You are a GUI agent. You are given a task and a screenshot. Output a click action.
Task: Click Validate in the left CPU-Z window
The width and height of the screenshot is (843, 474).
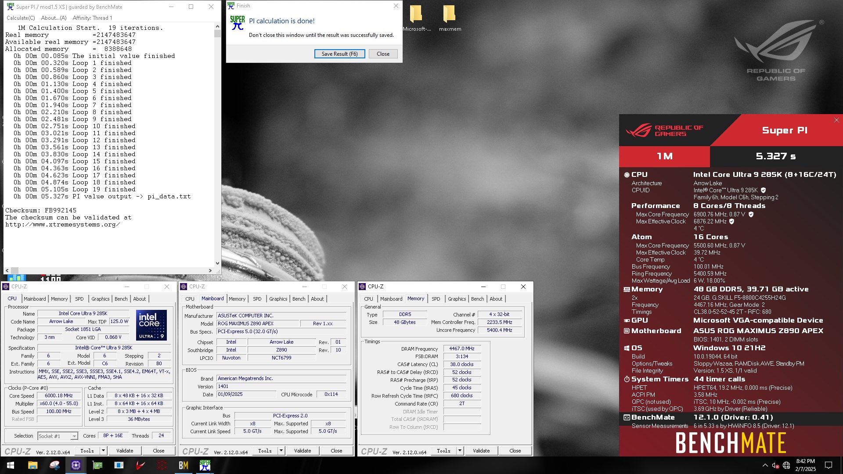click(x=125, y=451)
